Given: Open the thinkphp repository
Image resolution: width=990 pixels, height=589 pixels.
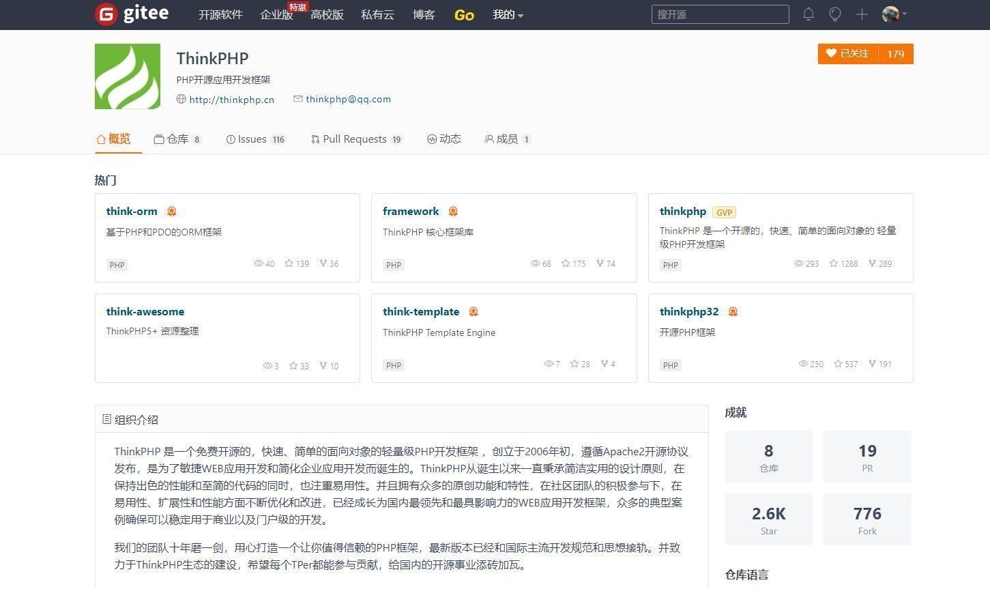Looking at the screenshot, I should coord(682,212).
